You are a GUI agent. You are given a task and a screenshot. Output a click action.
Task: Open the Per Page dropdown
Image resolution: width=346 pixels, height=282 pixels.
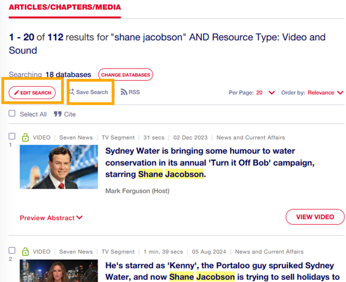pos(271,93)
